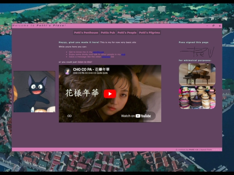234x175 pixels.
Task: Open the Pottis Pub nav tab
Action: (108, 32)
